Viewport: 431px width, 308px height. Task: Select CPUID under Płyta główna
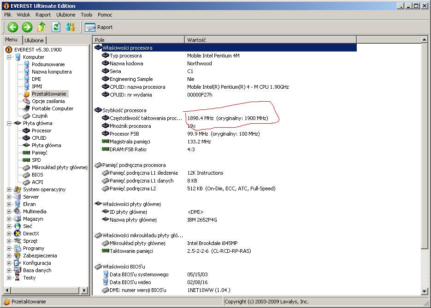click(39, 138)
